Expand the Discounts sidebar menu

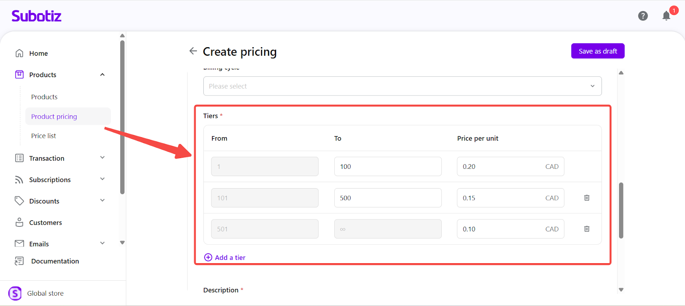pos(102,201)
